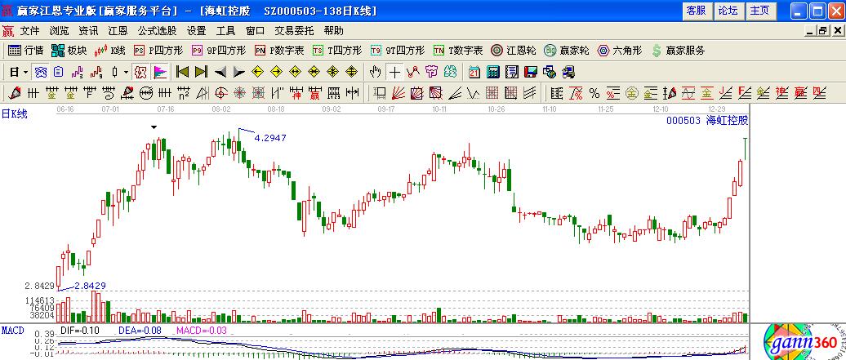
Task: Open the calculator icon in toolbar
Action: 492,72
